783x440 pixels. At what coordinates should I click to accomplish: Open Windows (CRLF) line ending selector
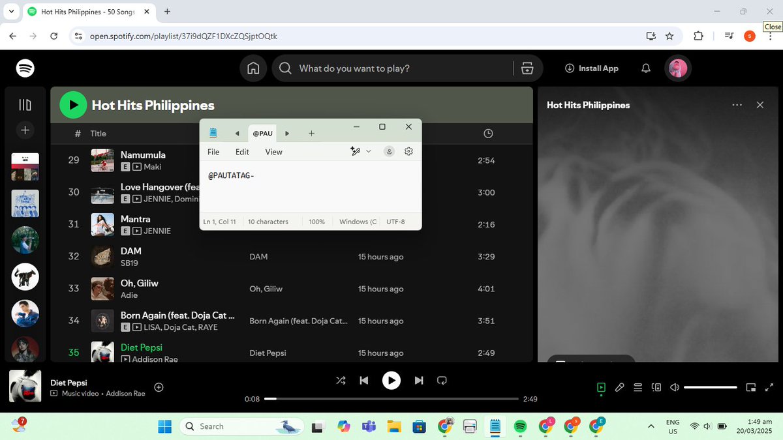(x=358, y=222)
